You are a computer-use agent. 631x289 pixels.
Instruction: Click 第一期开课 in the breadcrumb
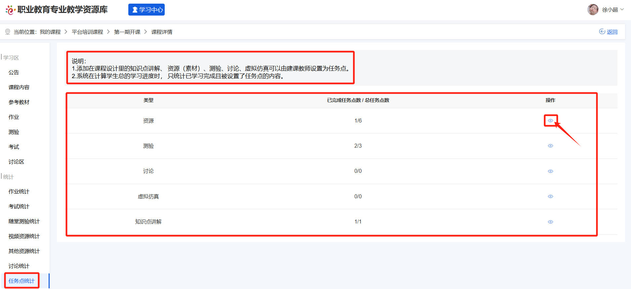pos(127,32)
